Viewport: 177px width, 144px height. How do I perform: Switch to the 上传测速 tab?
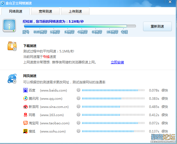(x=75, y=11)
